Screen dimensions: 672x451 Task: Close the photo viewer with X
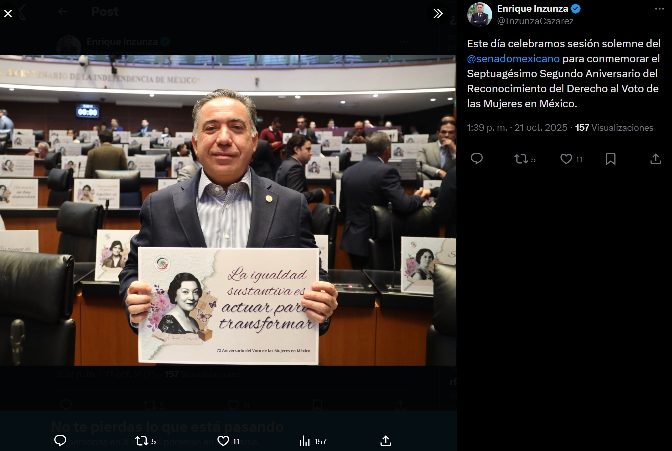point(8,14)
